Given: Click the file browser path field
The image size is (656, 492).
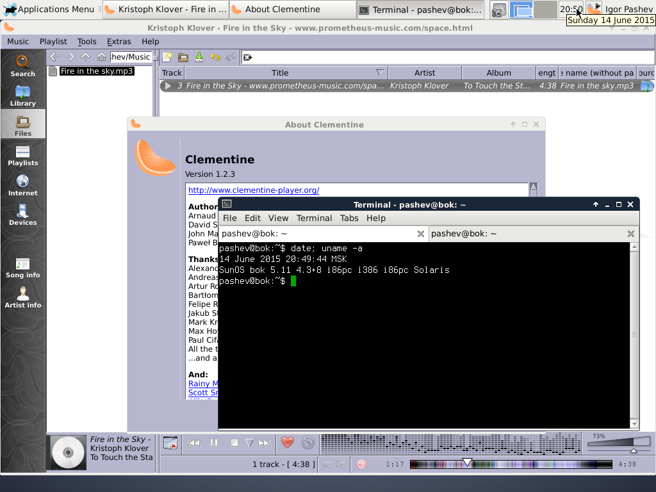Looking at the screenshot, I should click(x=131, y=57).
